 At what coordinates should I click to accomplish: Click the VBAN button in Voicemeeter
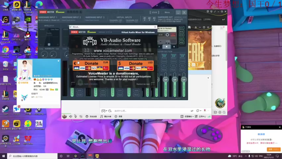pyautogui.click(x=154, y=12)
